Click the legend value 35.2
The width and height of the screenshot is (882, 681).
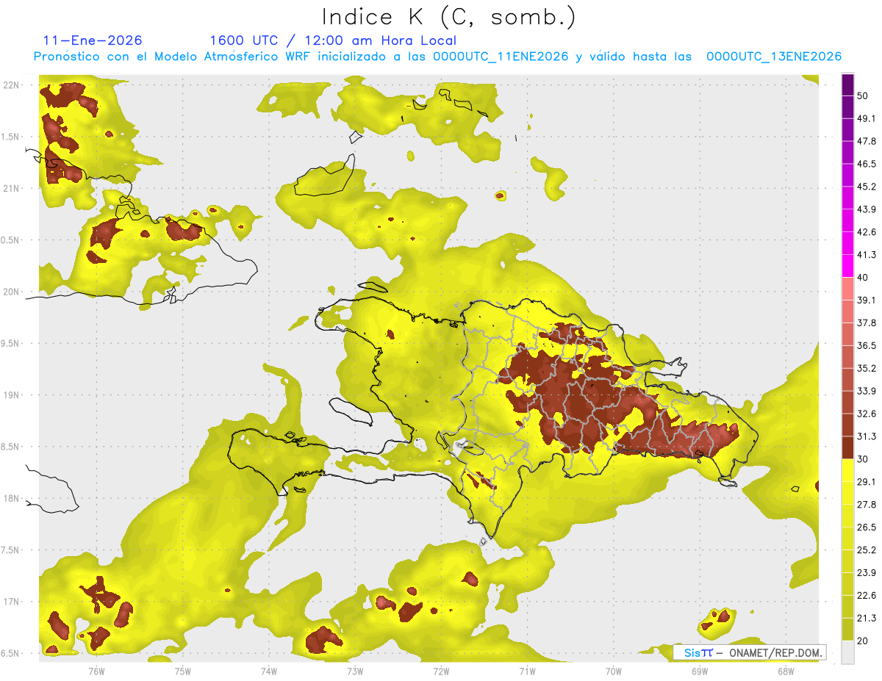pos(867,368)
